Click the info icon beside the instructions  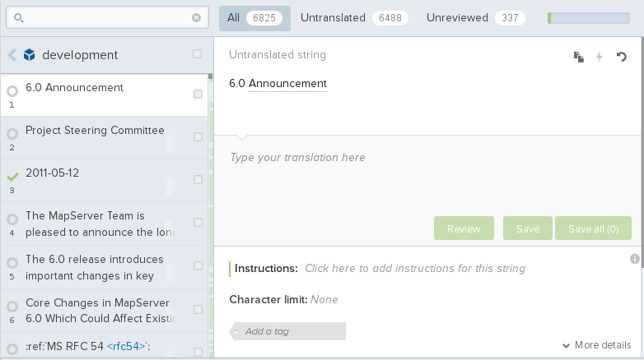pos(635,259)
